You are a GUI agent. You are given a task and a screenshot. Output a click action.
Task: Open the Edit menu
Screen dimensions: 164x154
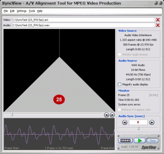click(x=12, y=11)
